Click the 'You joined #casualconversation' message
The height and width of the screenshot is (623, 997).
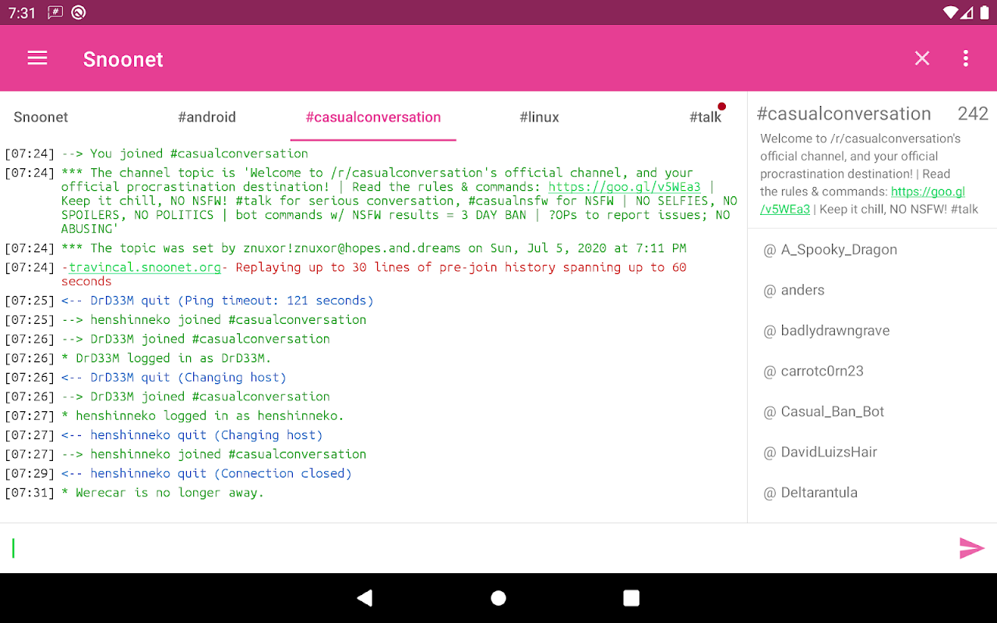tap(185, 153)
